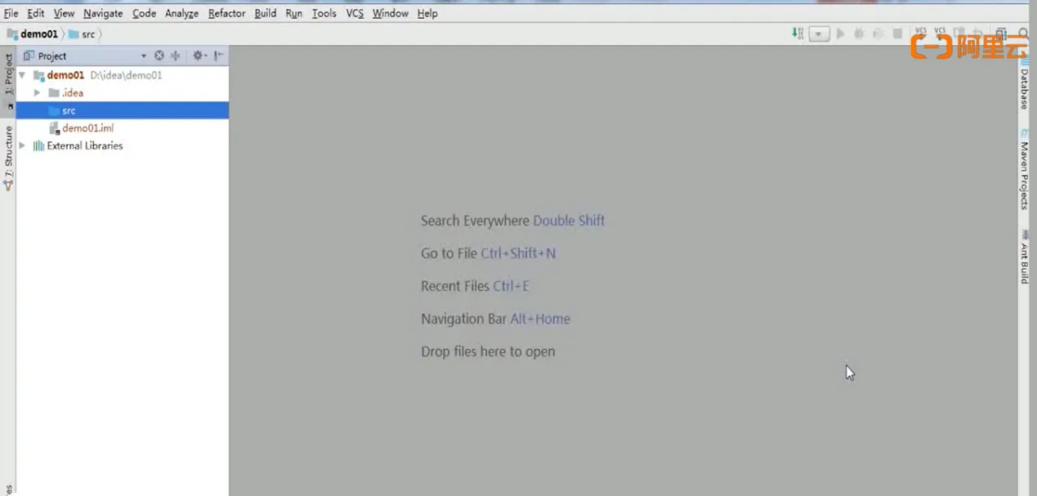Open the run configuration dropdown
Image resolution: width=1037 pixels, height=496 pixels.
click(820, 34)
